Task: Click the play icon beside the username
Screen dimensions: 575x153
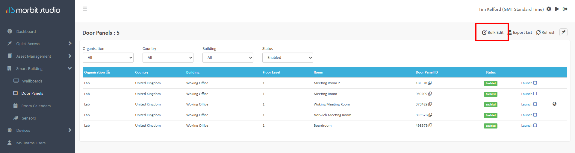Action: tap(557, 9)
